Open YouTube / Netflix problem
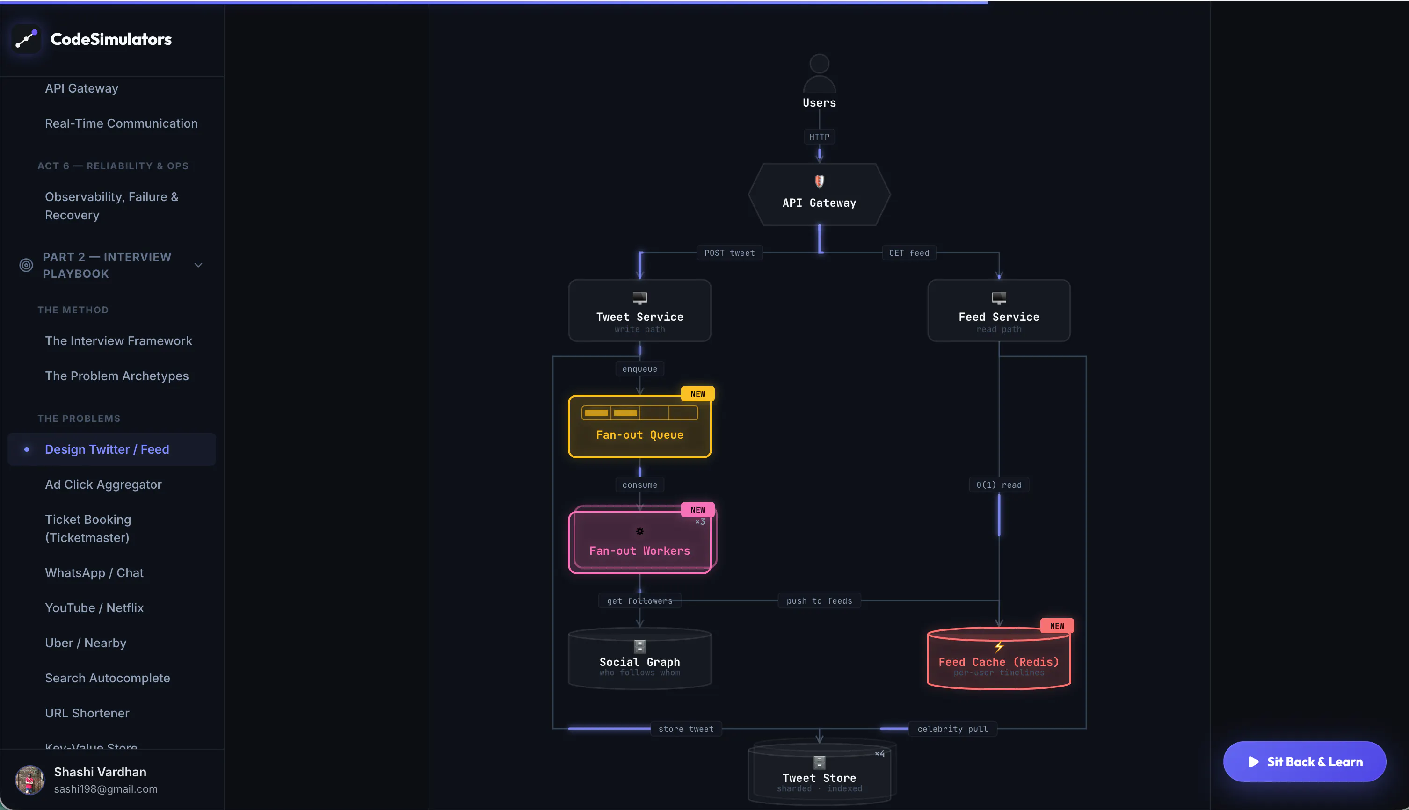The height and width of the screenshot is (810, 1409). point(94,608)
